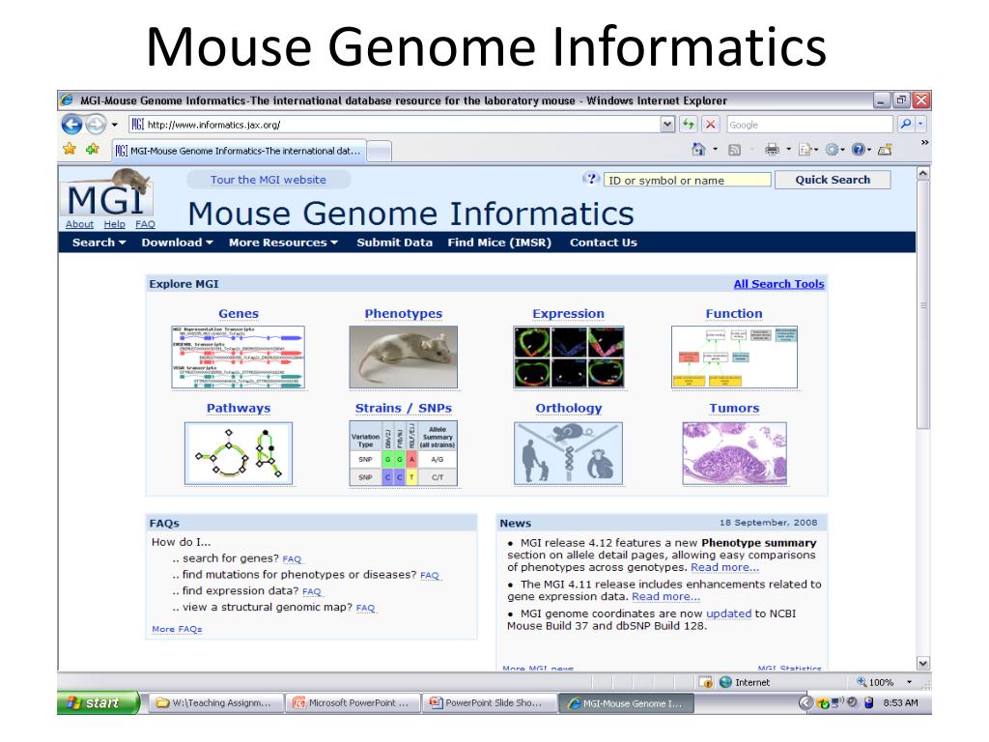The image size is (989, 742).
Task: Click the Favorites star icon
Action: (70, 149)
